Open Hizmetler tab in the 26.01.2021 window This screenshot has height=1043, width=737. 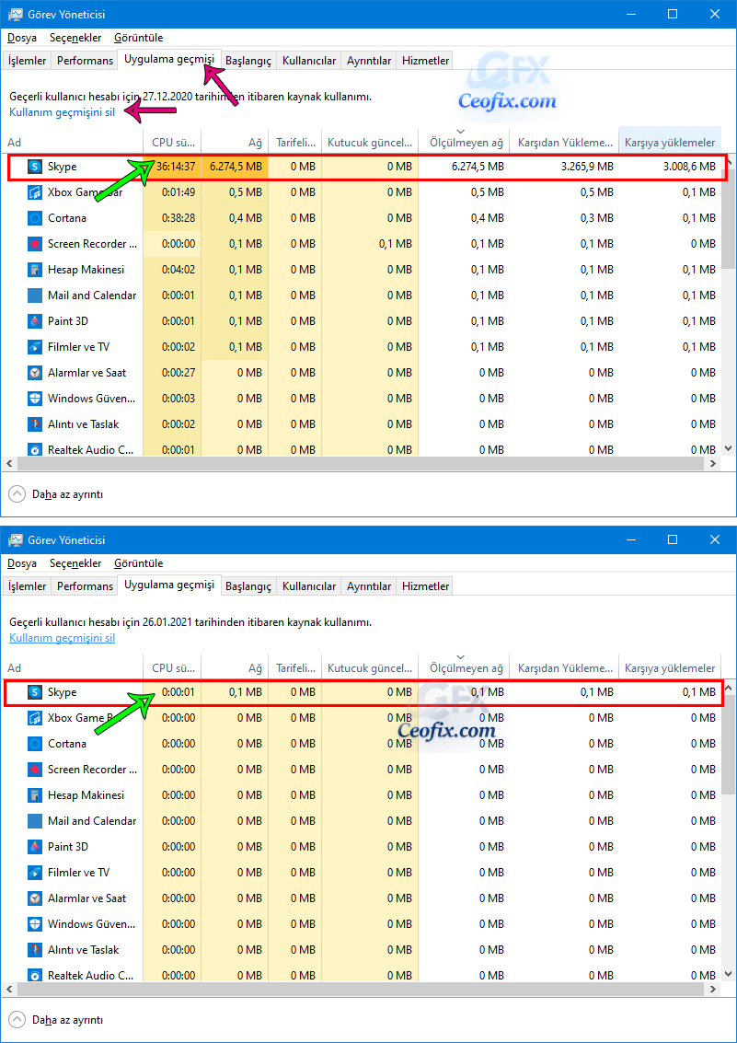[x=426, y=586]
